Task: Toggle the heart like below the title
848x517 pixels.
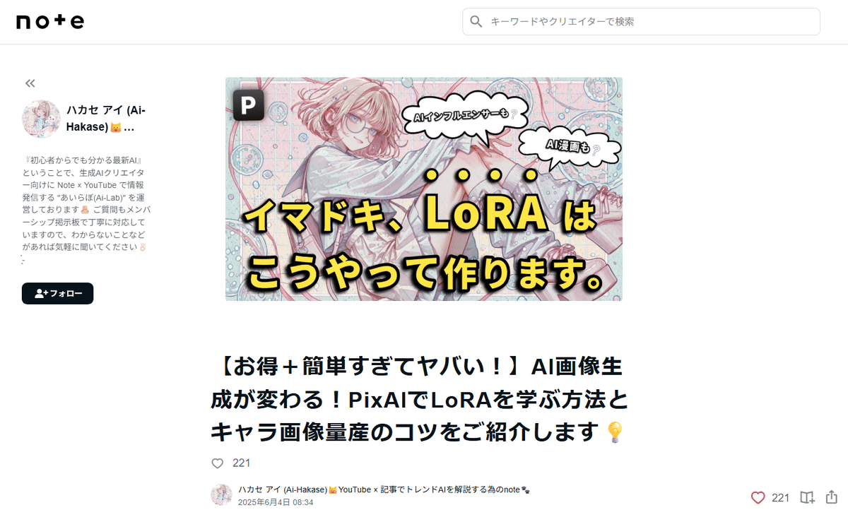Action: pos(218,463)
